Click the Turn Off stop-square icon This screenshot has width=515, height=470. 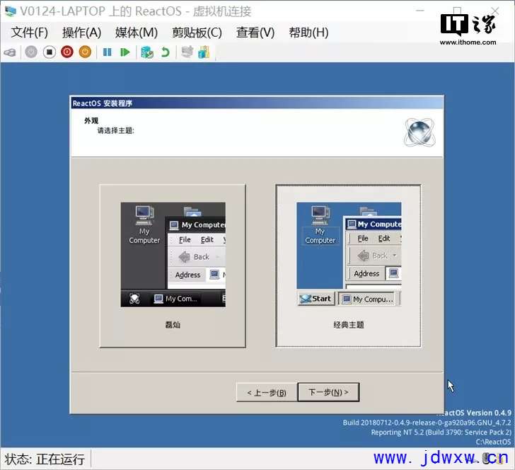(x=50, y=52)
